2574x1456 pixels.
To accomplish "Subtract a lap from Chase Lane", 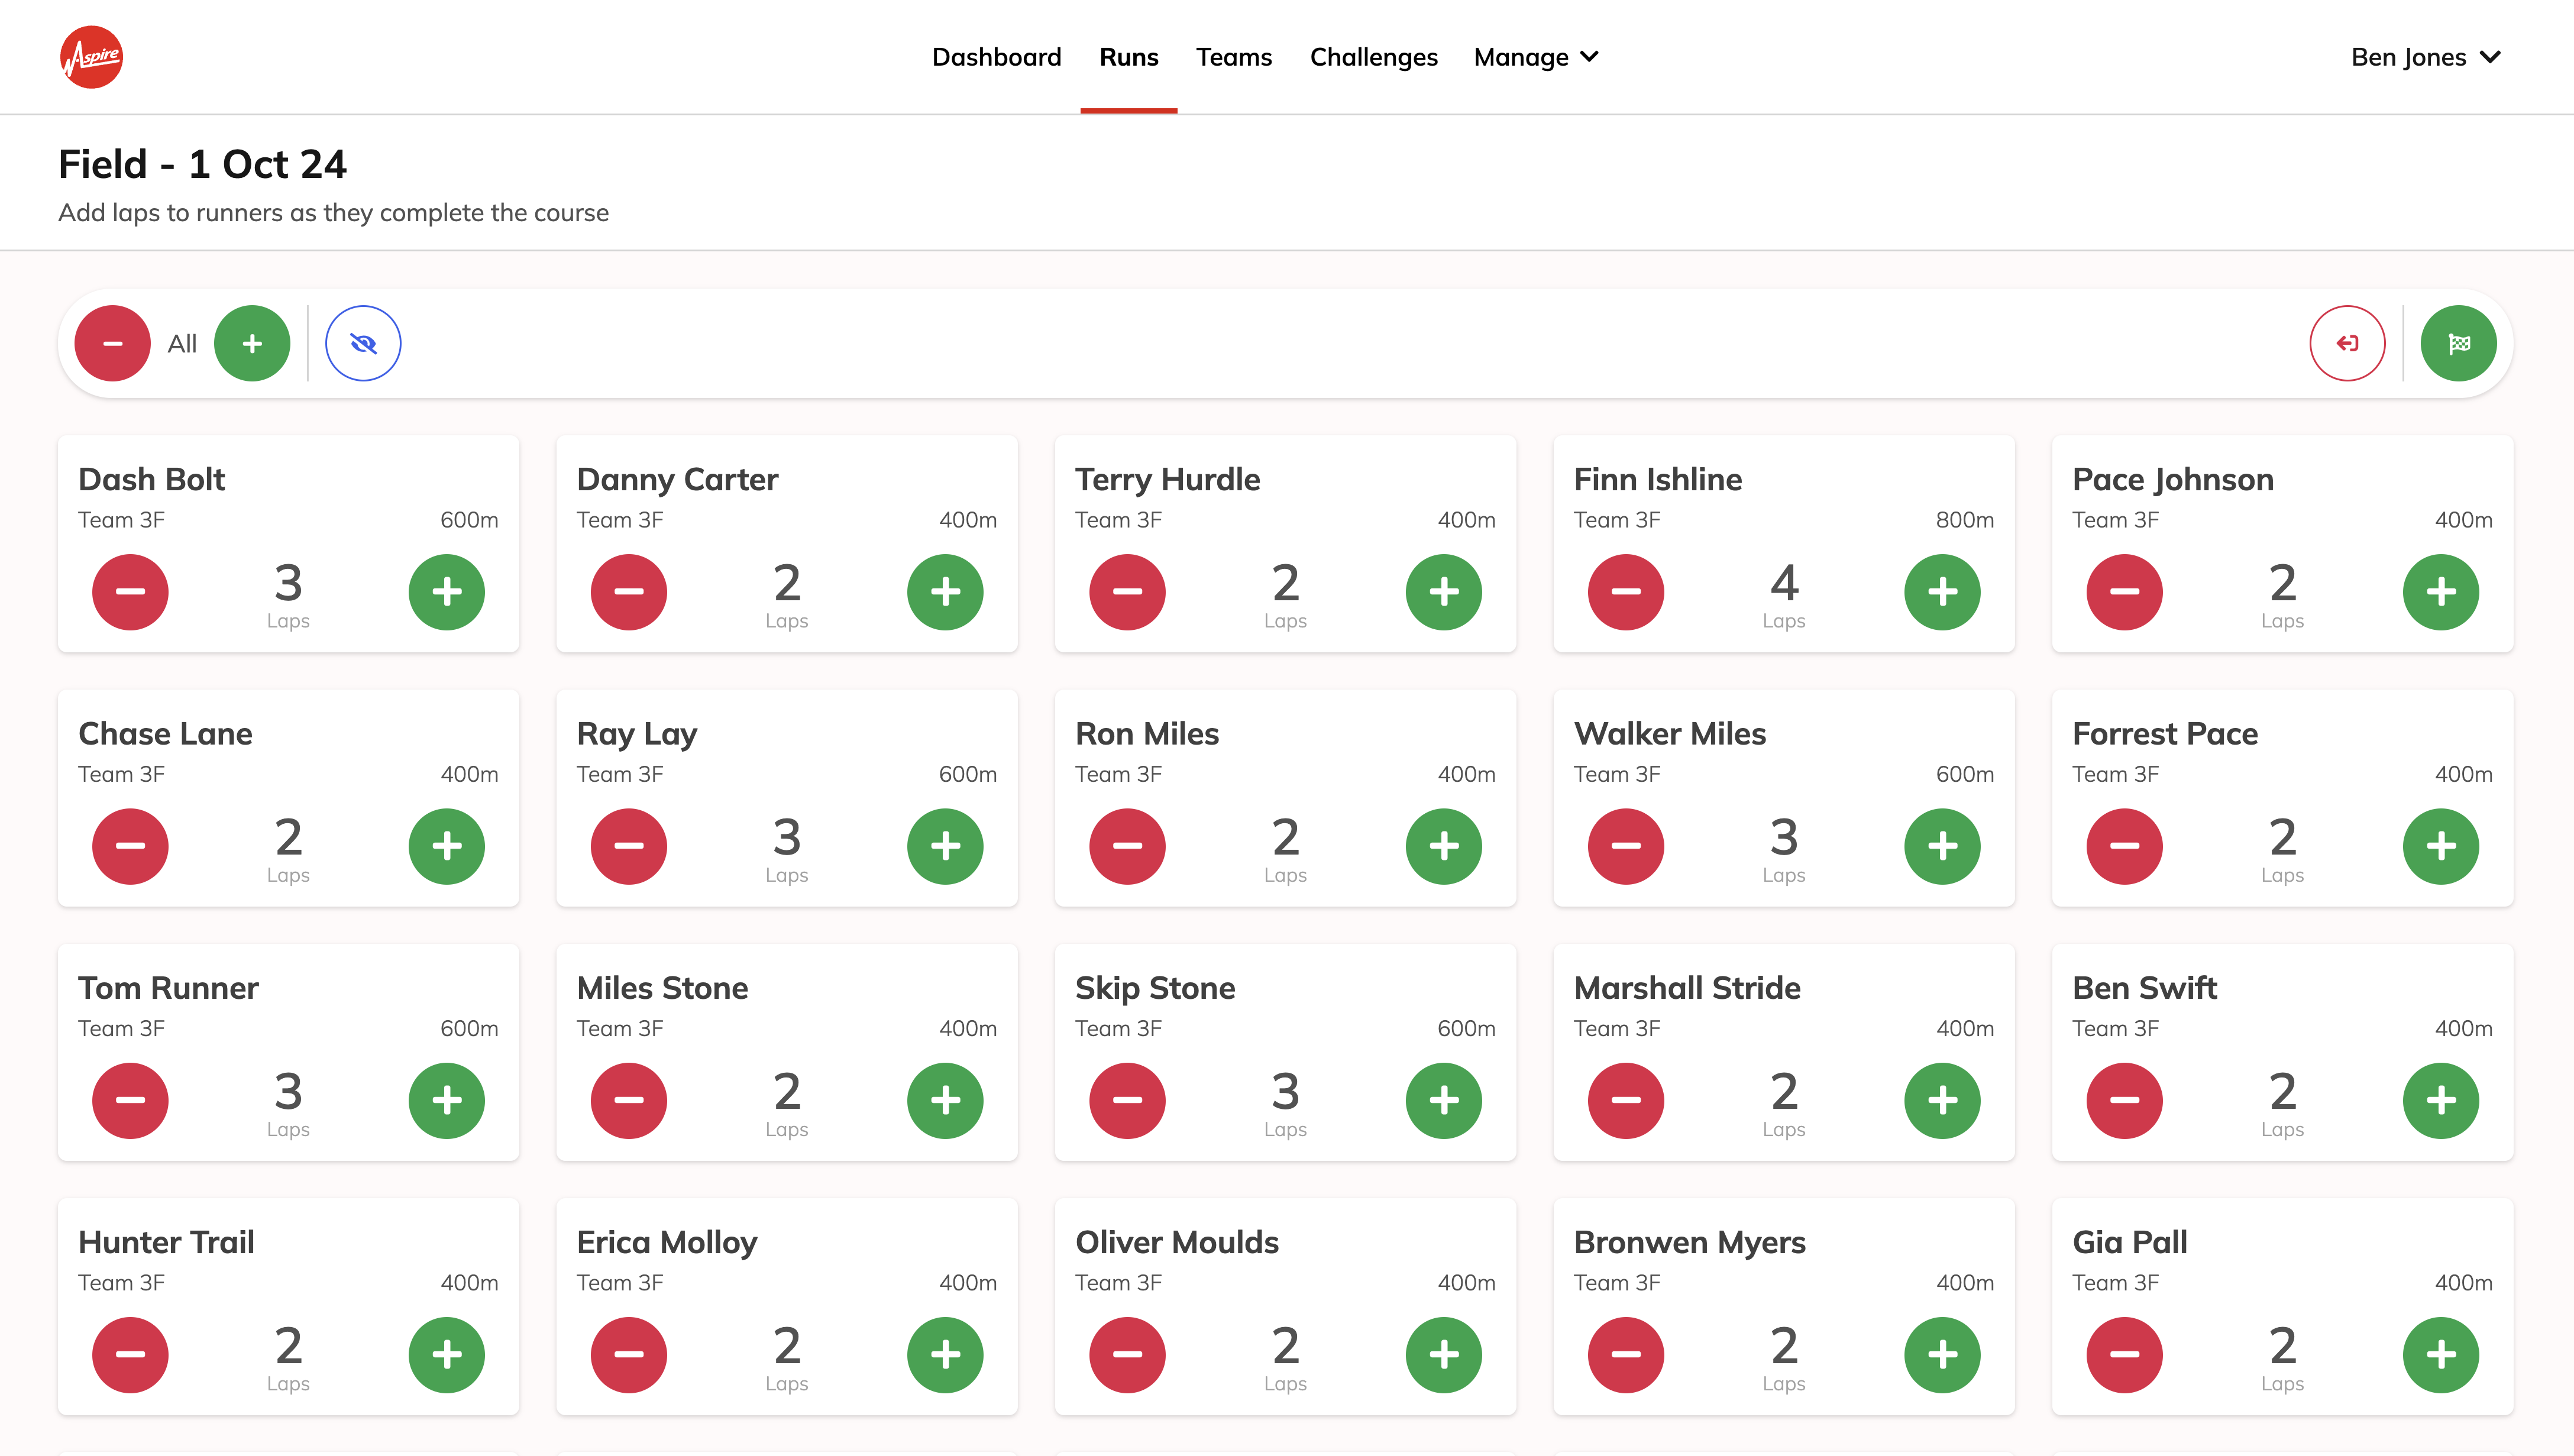I will [x=130, y=846].
